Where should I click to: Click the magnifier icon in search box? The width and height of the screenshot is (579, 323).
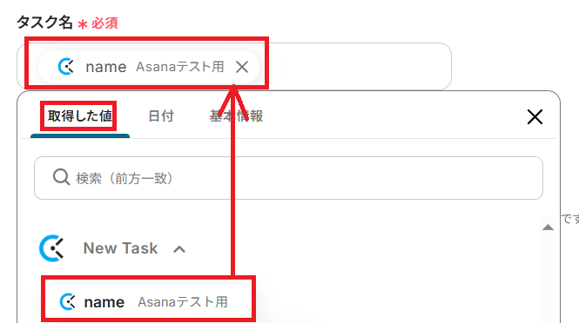tap(61, 177)
